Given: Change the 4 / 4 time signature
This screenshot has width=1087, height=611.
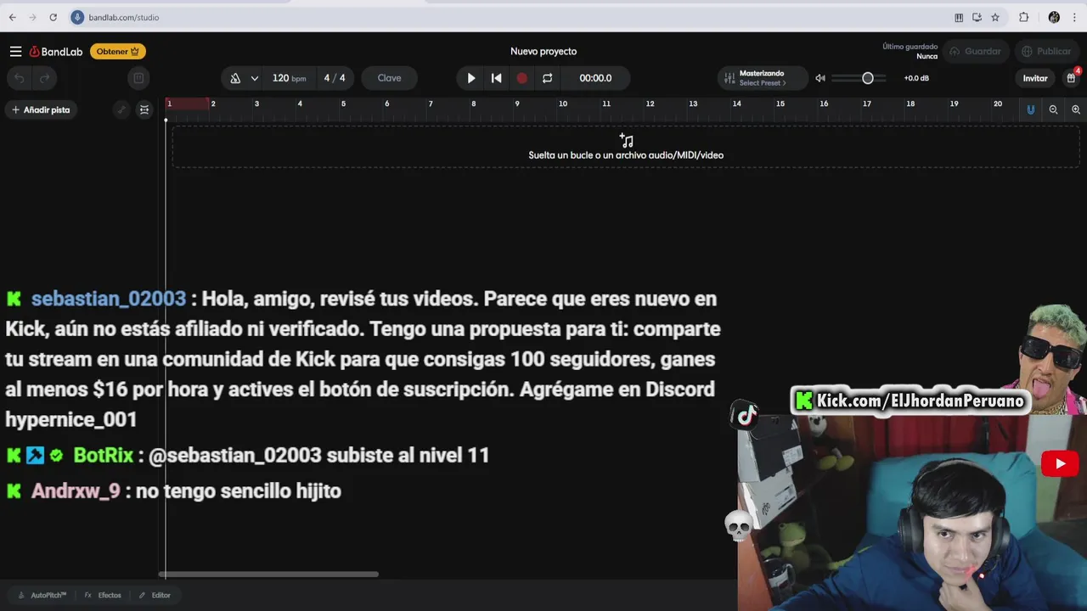Looking at the screenshot, I should click(335, 78).
